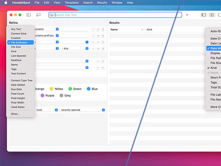Toggle the checked 'Kind' column in columns menu
The height and width of the screenshot is (166, 221).
[214, 68]
